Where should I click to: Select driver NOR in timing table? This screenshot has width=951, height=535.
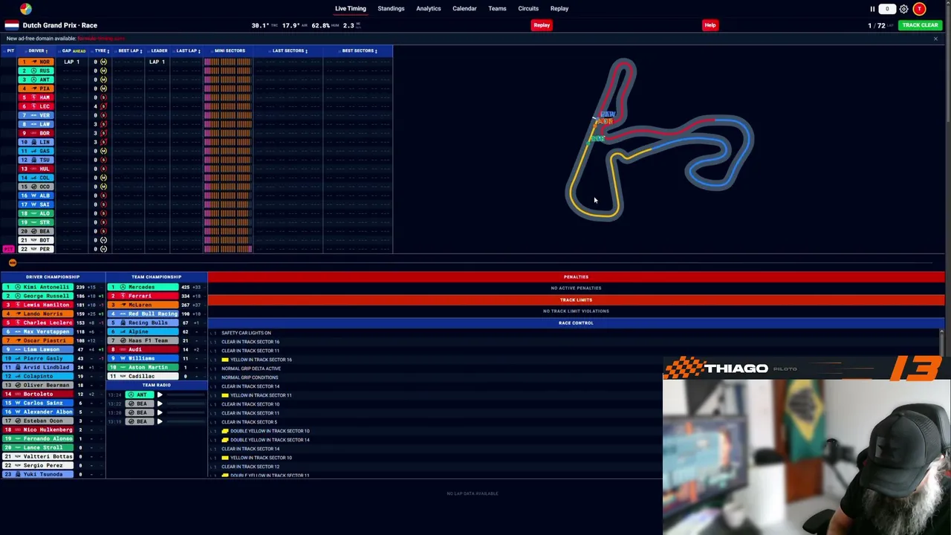coord(36,62)
